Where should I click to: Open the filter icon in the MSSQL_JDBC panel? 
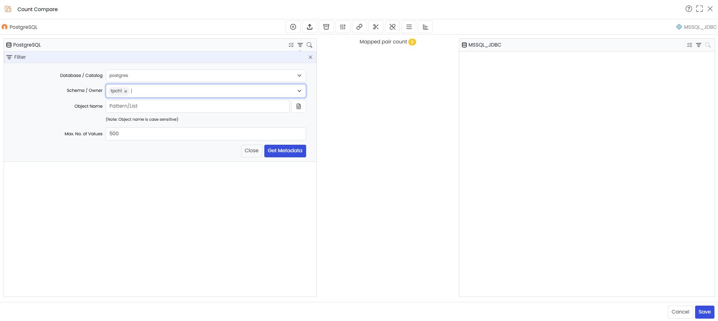(699, 45)
